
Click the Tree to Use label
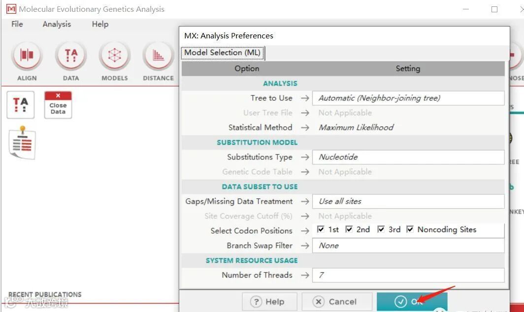click(x=271, y=98)
